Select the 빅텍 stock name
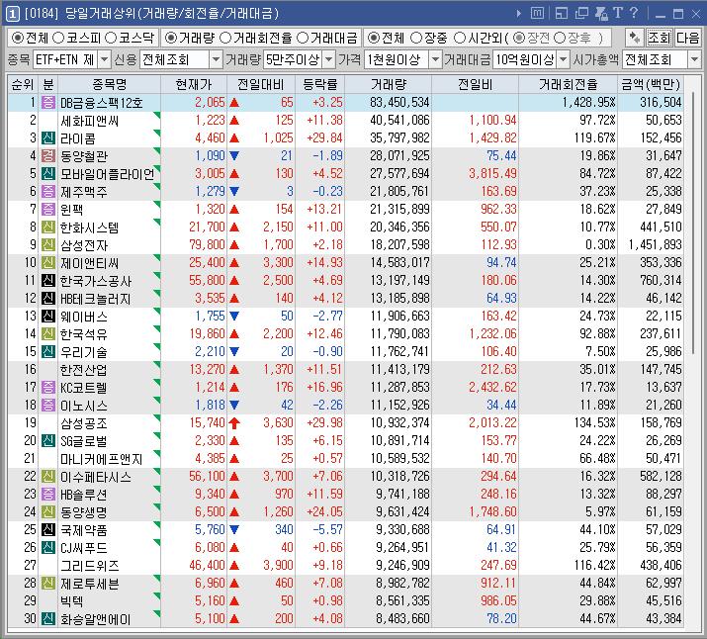Image resolution: width=707 pixels, height=639 pixels. (72, 601)
